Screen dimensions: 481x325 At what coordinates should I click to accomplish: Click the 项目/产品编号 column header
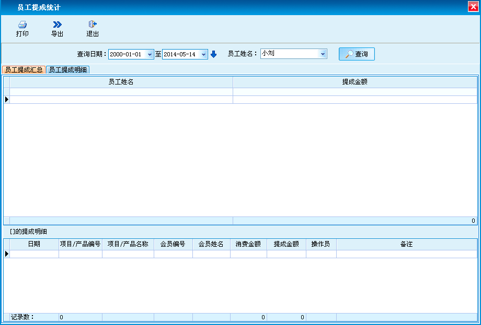[81, 244]
